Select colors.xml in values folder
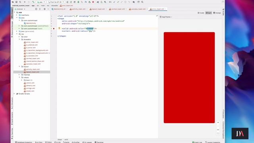The image size is (254, 143). click(29, 83)
